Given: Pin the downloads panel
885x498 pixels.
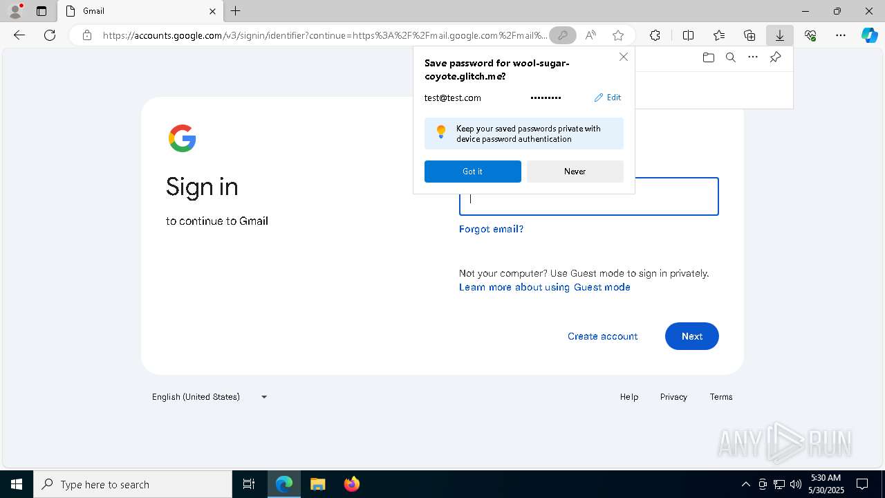Looking at the screenshot, I should pos(776,57).
